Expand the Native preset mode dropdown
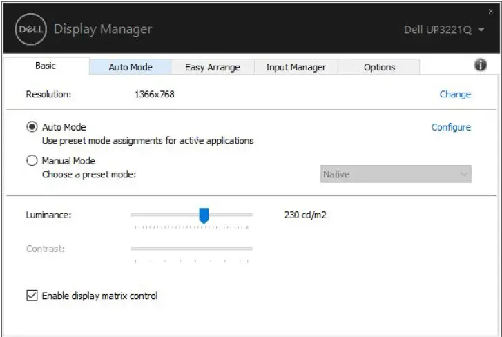 [x=396, y=174]
